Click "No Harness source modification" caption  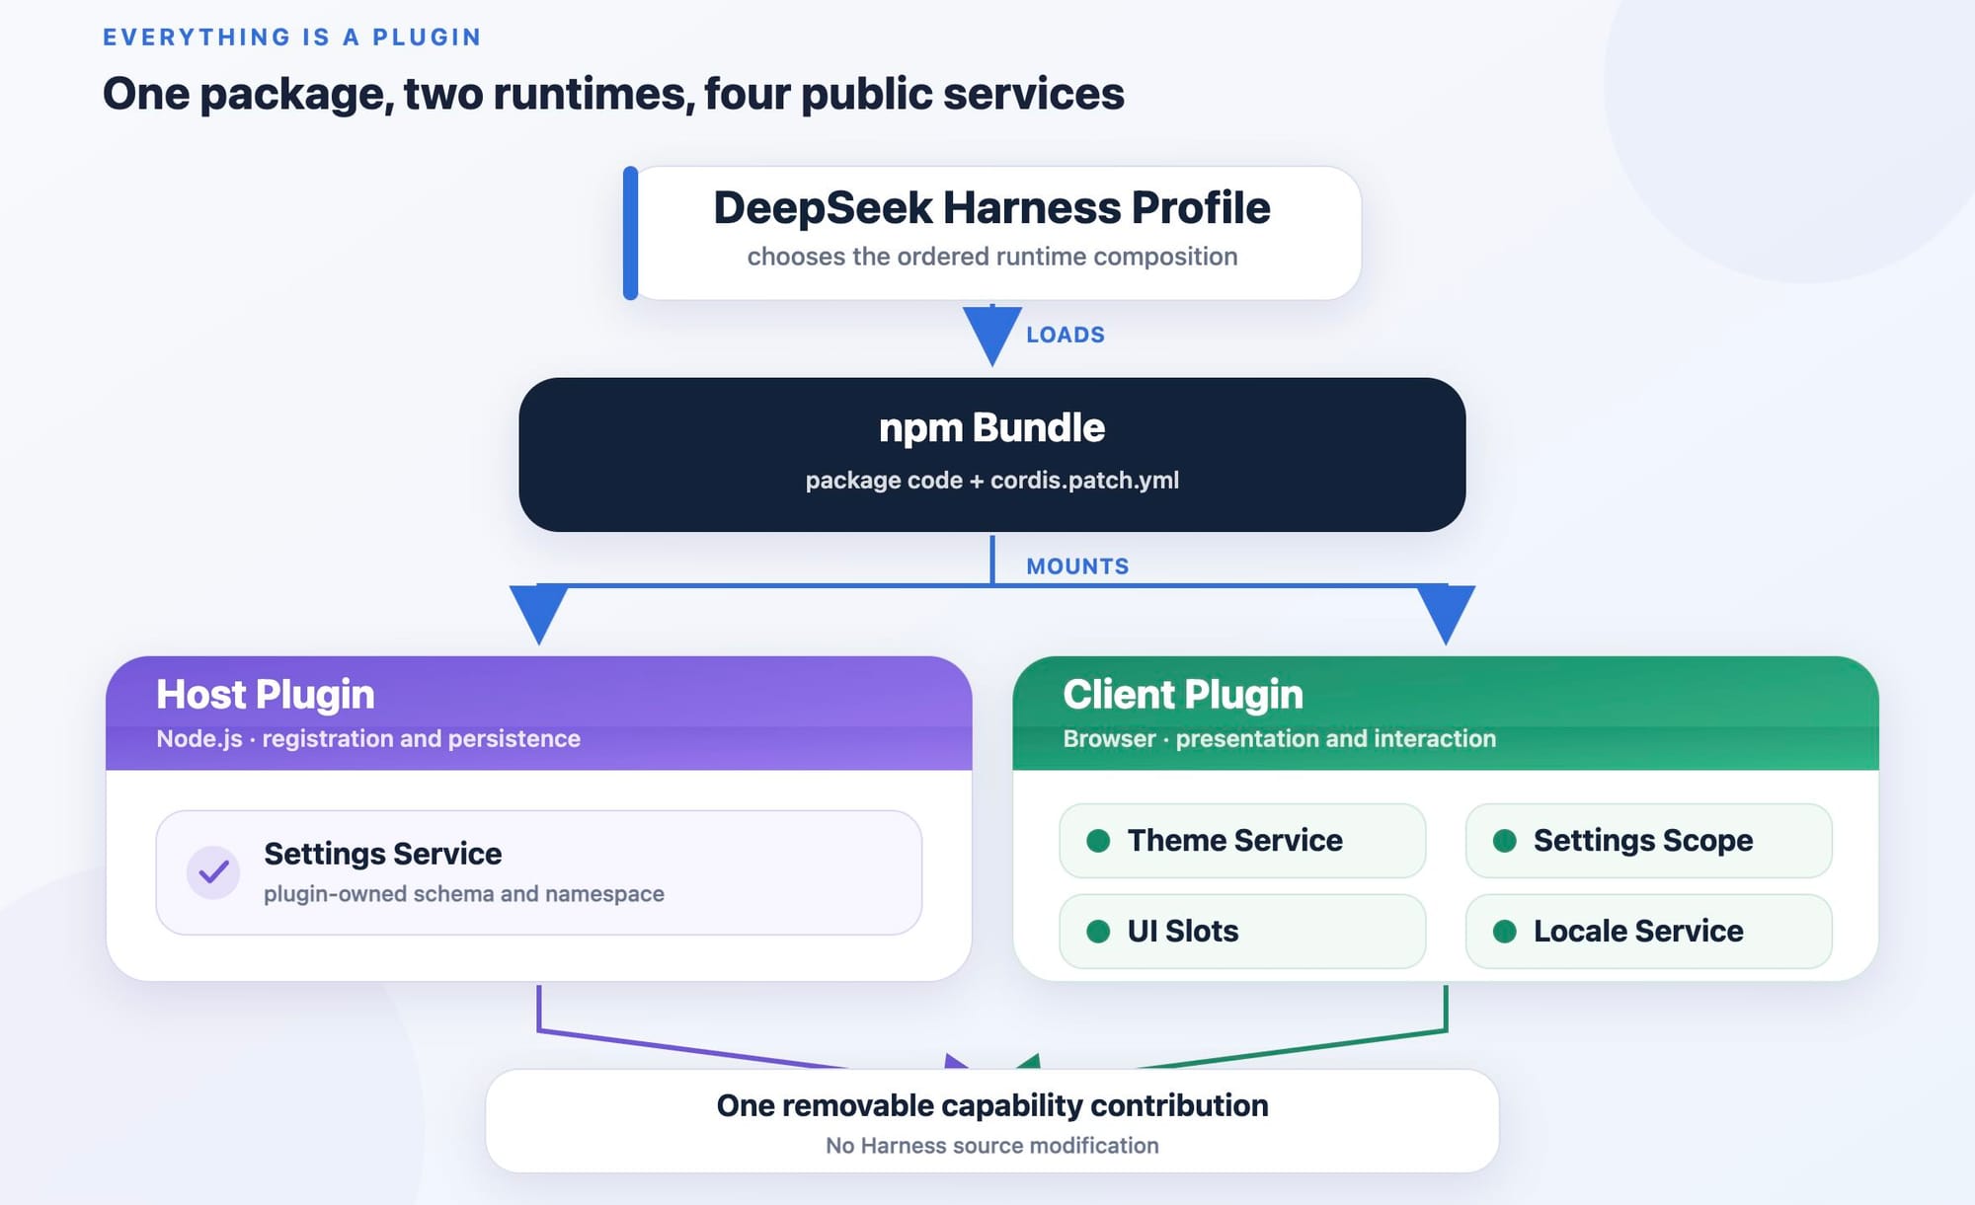pyautogui.click(x=992, y=1146)
